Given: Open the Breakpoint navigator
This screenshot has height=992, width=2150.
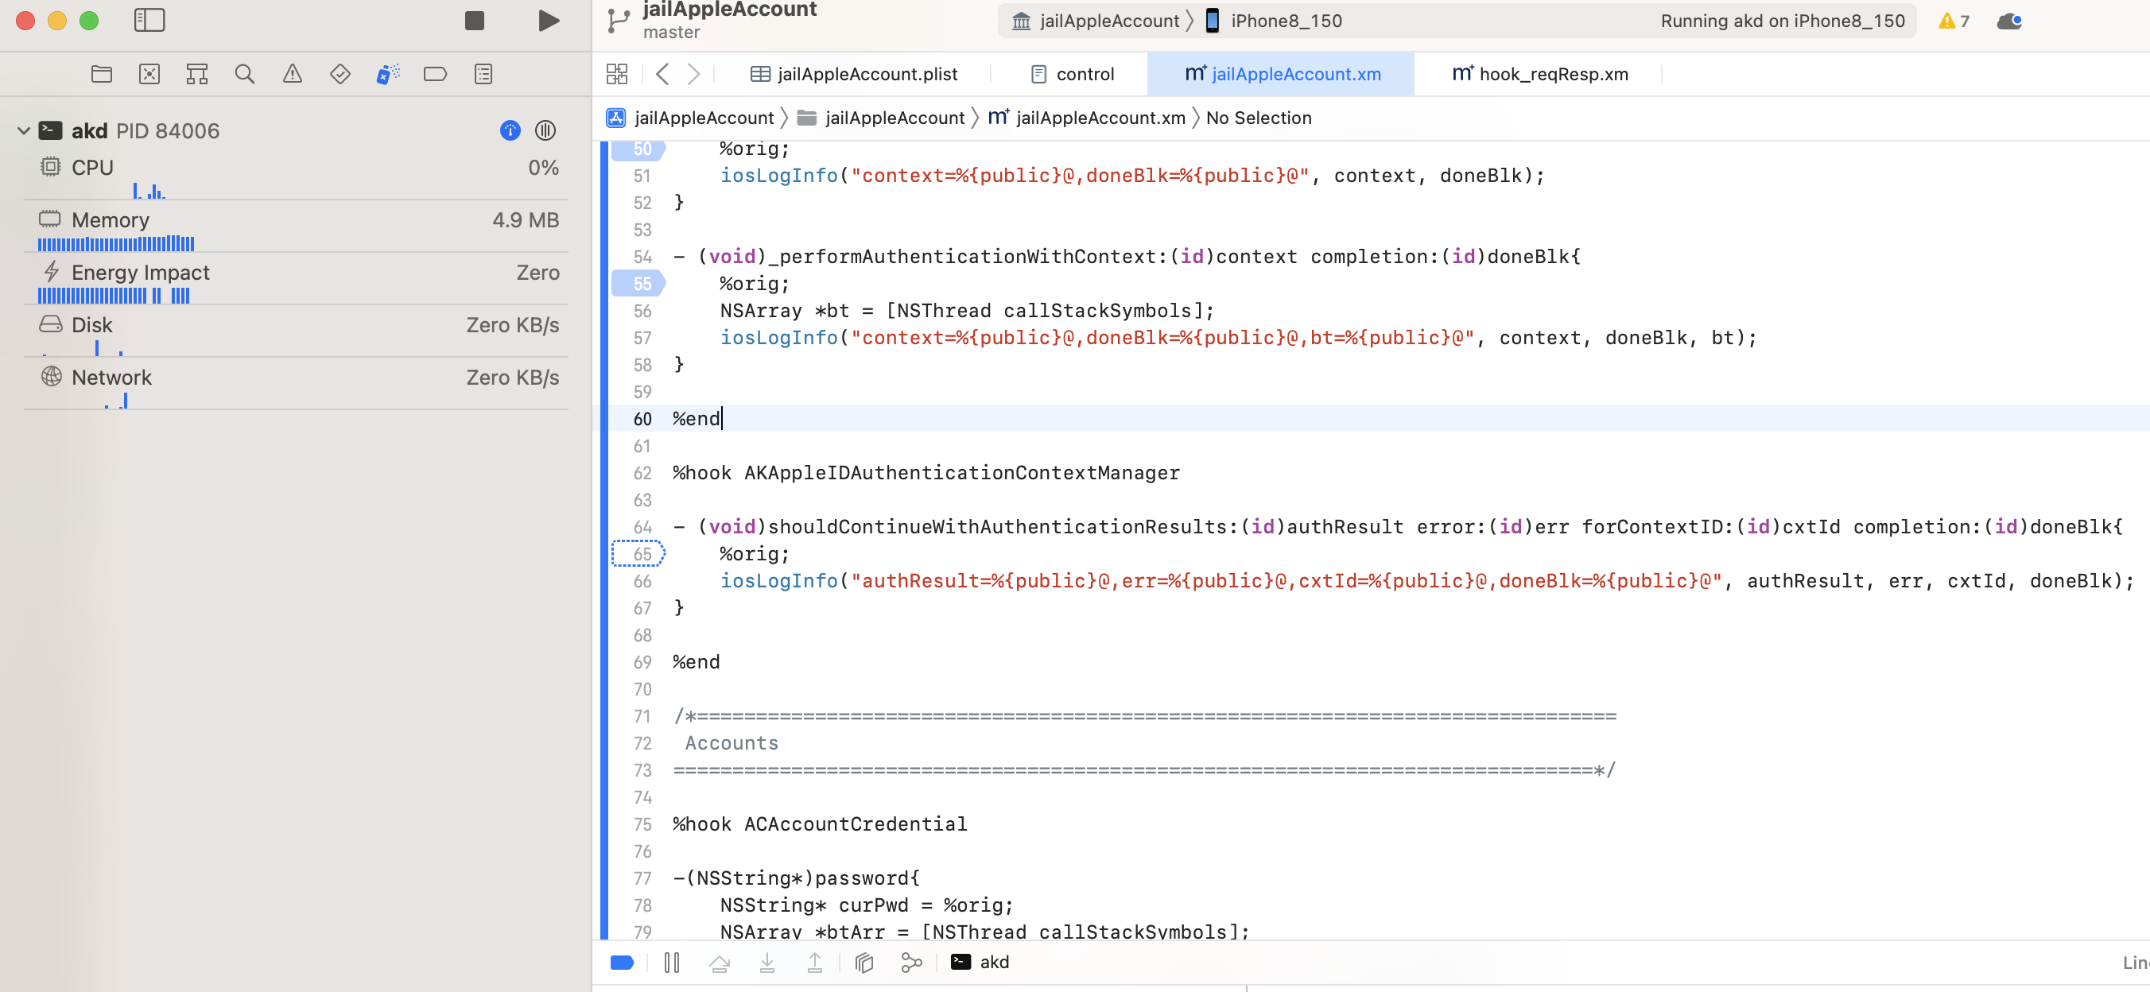Looking at the screenshot, I should (x=435, y=74).
